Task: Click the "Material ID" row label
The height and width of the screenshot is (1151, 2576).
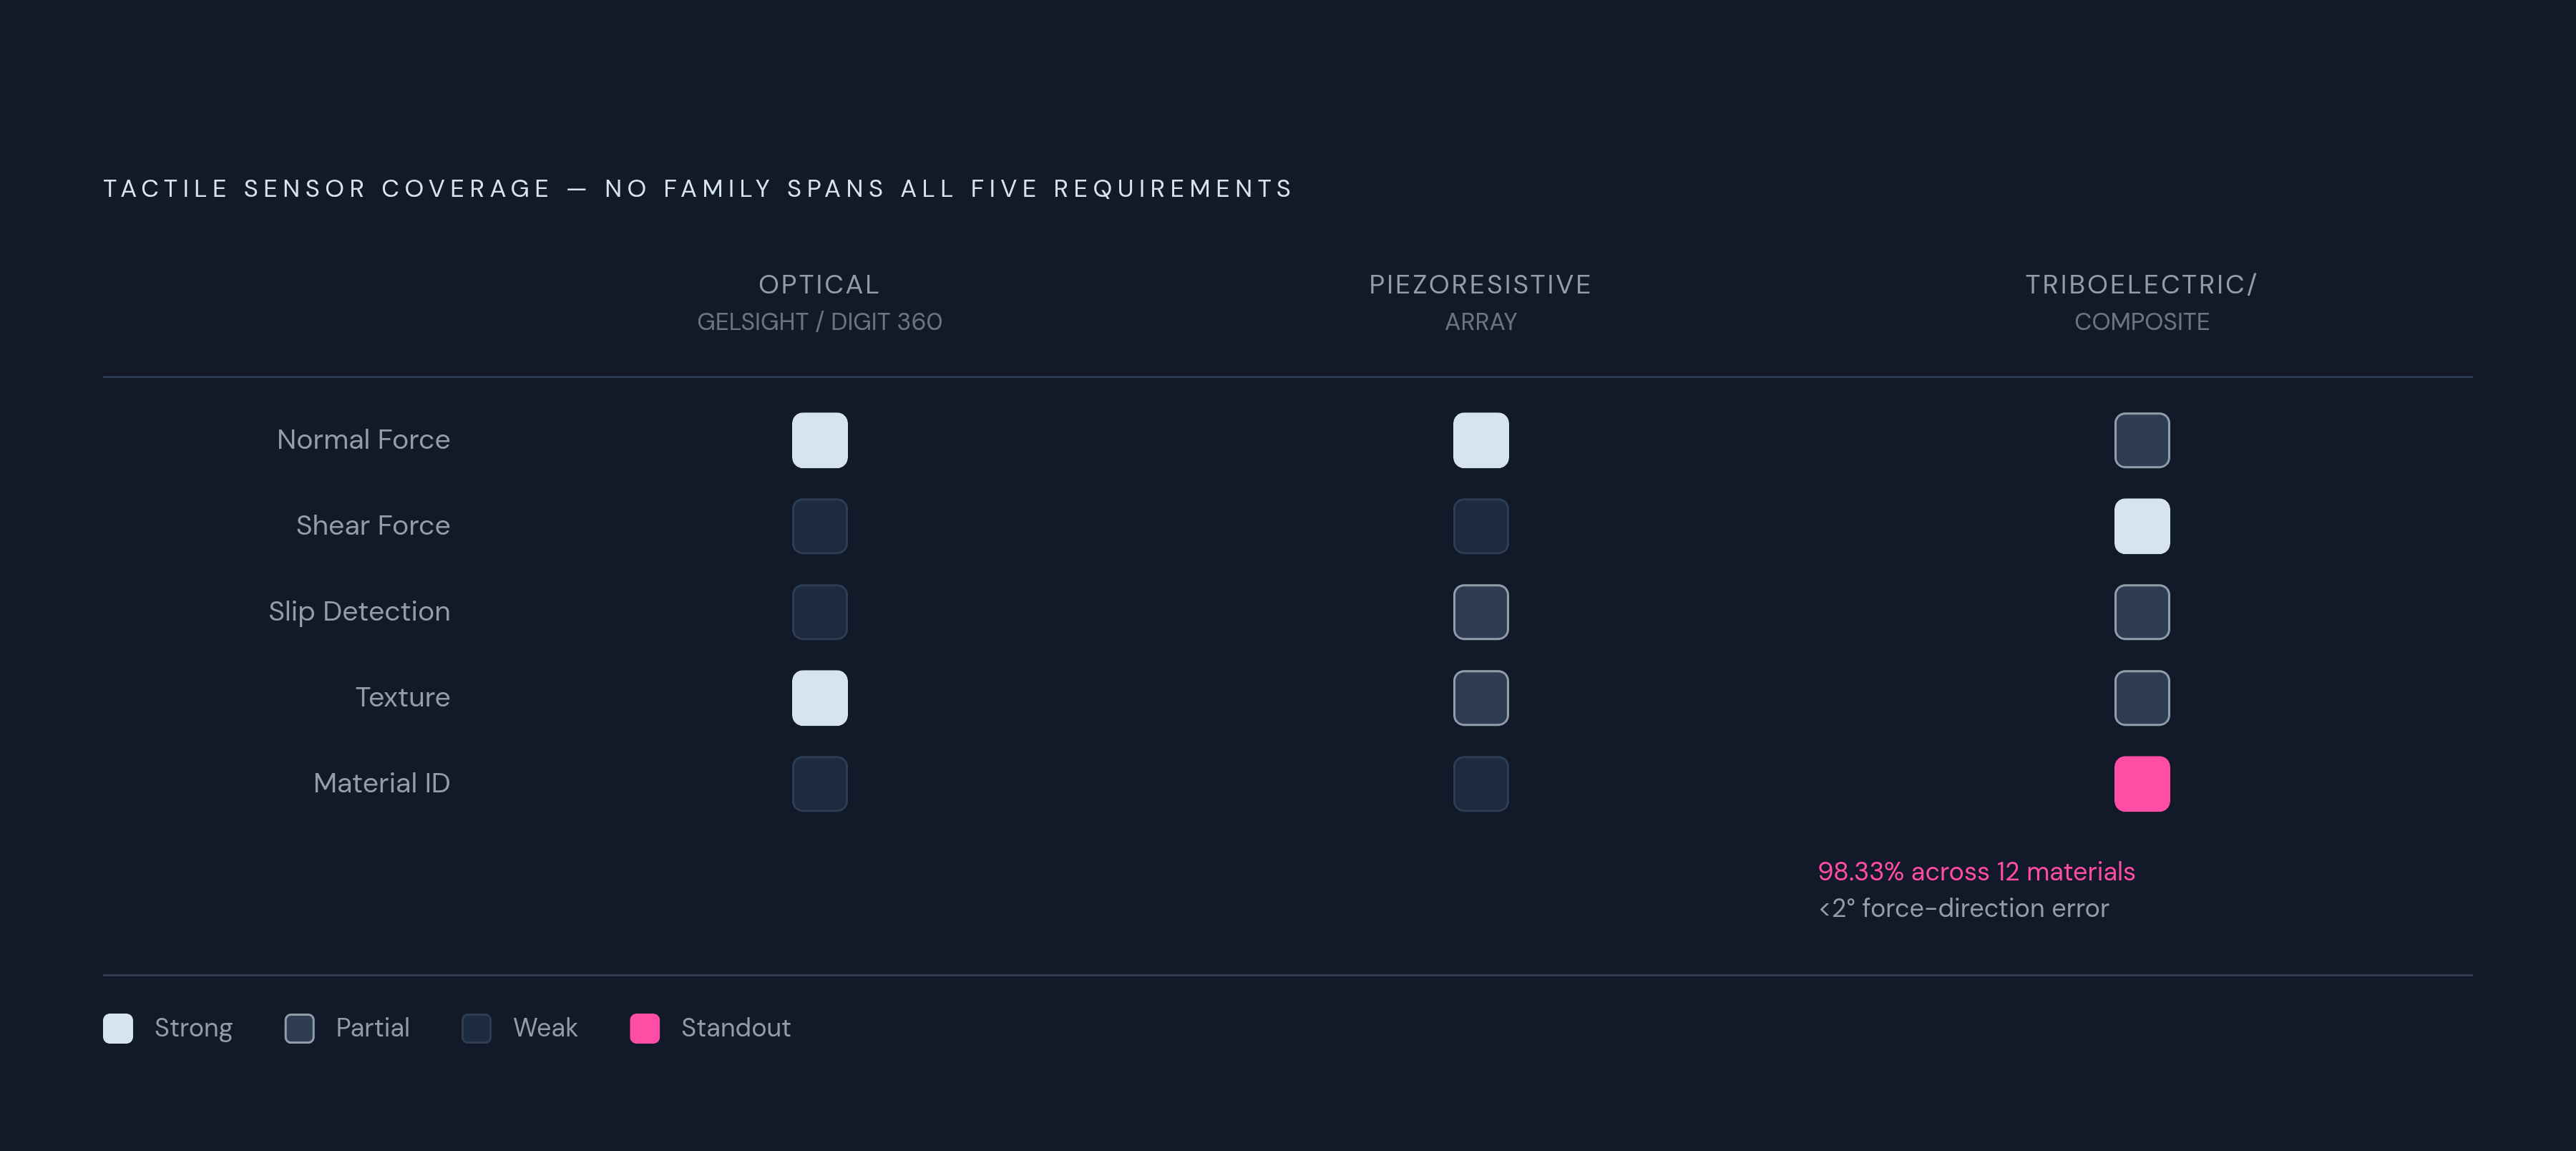Action: point(381,783)
